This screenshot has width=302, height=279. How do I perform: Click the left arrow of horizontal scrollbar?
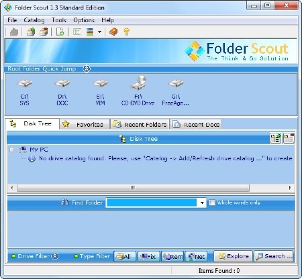pyautogui.click(x=12, y=188)
